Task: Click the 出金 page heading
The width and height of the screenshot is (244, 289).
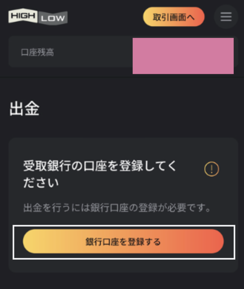Action: 24,109
